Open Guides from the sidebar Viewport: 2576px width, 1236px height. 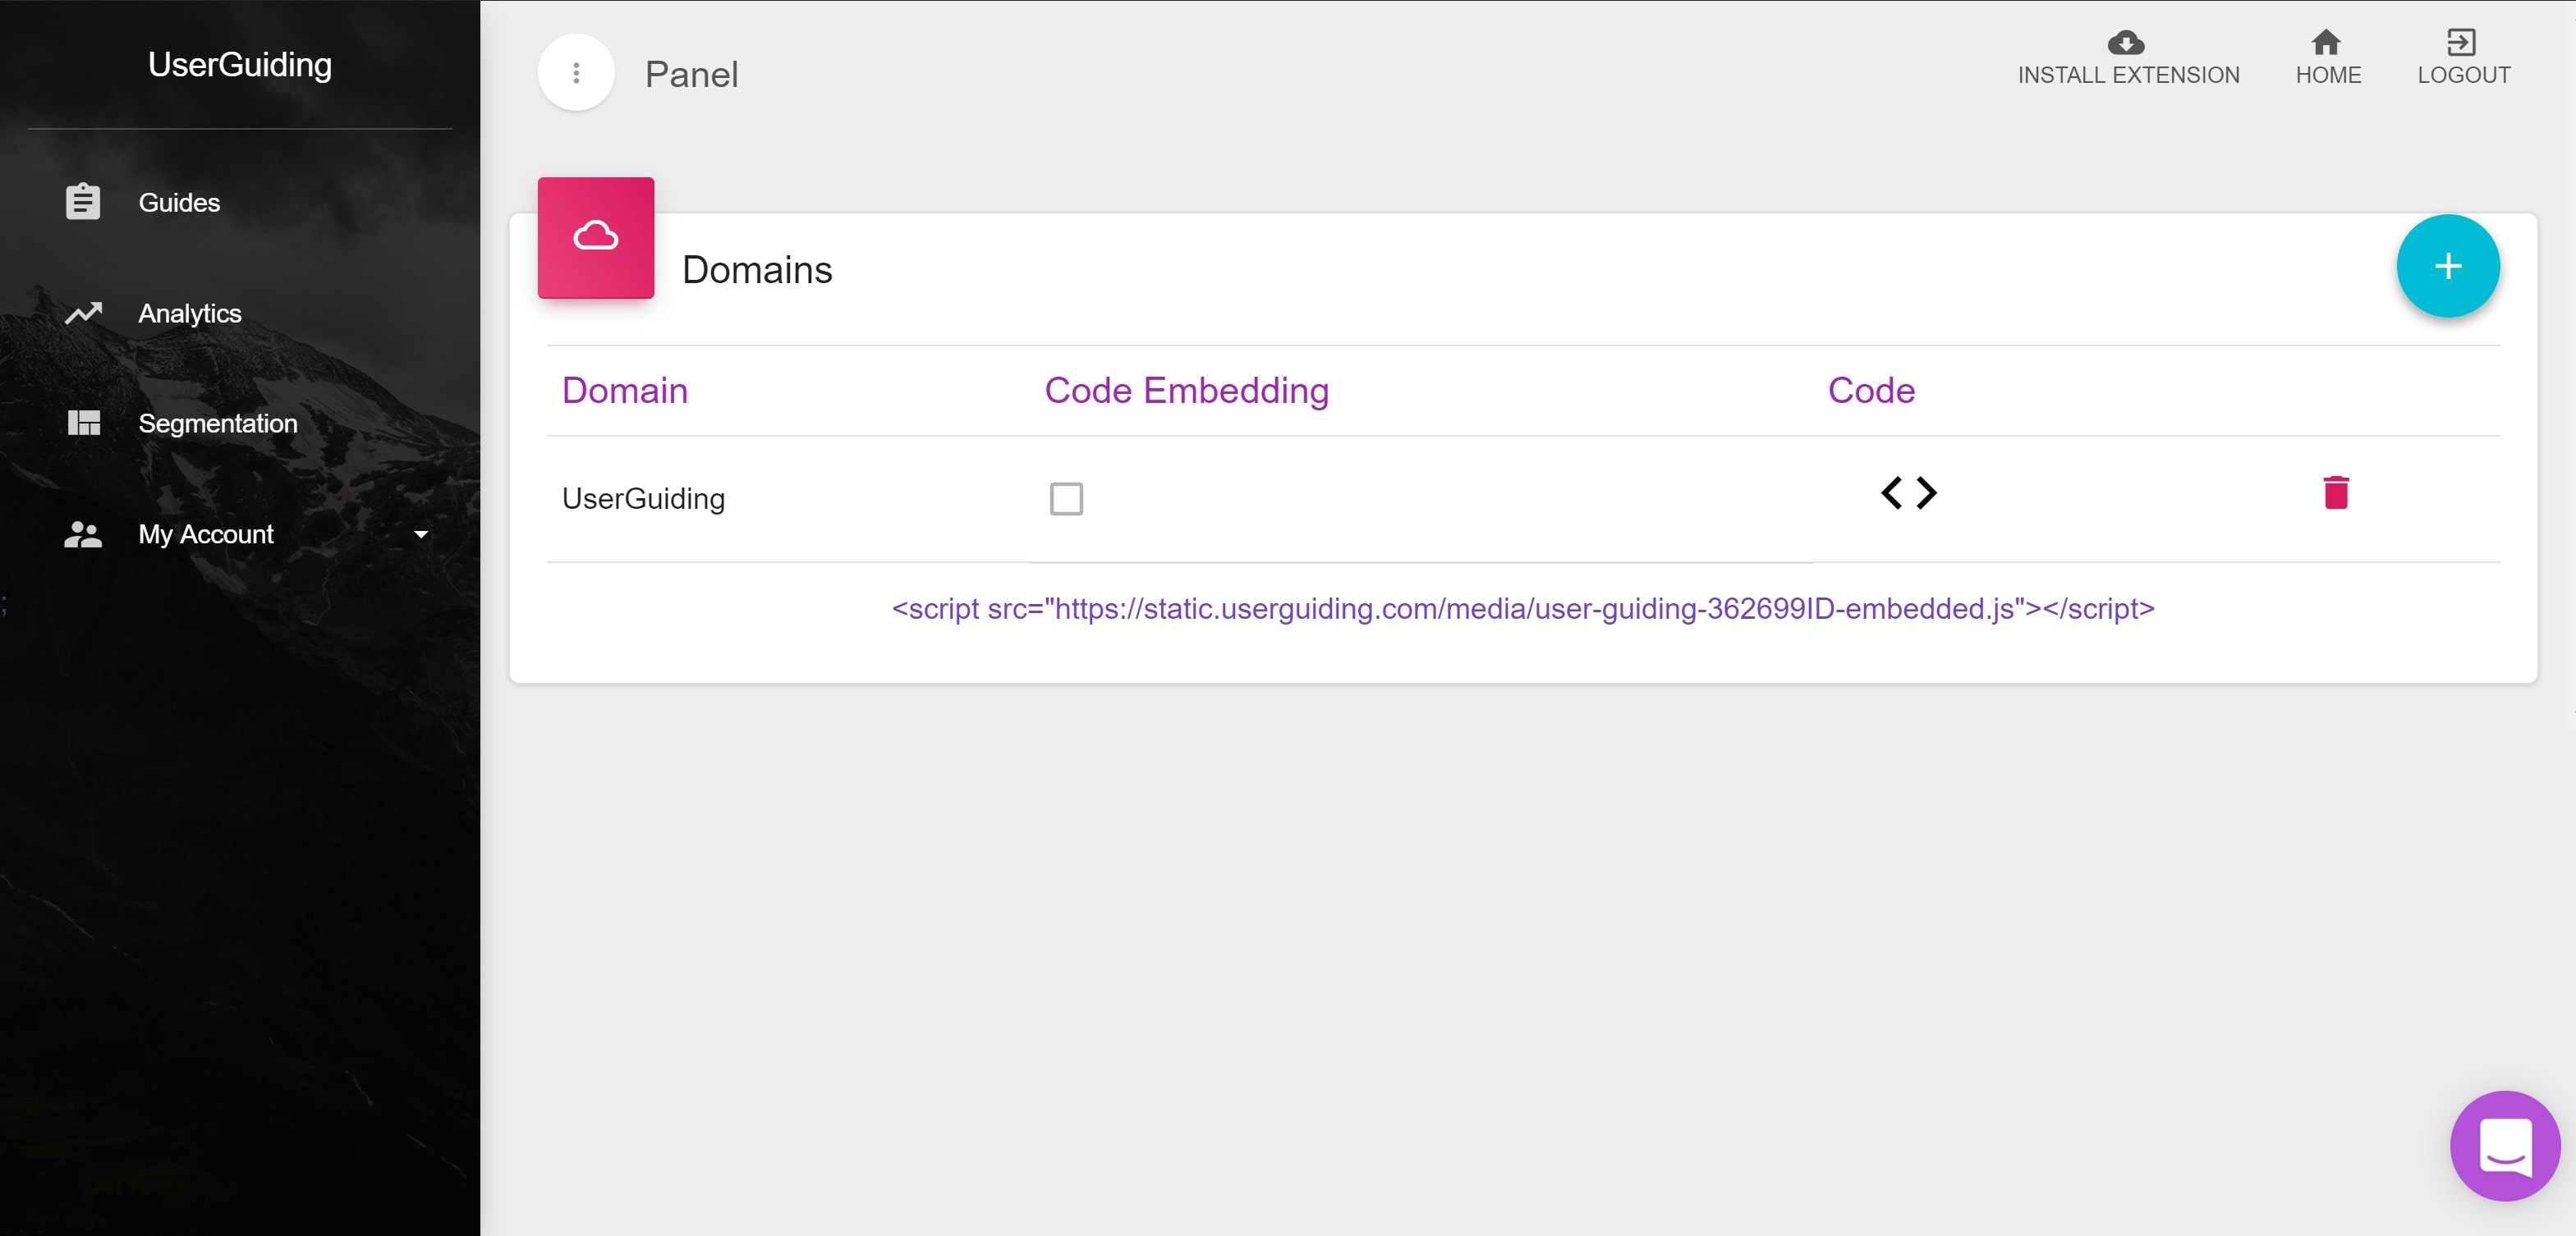[x=179, y=203]
